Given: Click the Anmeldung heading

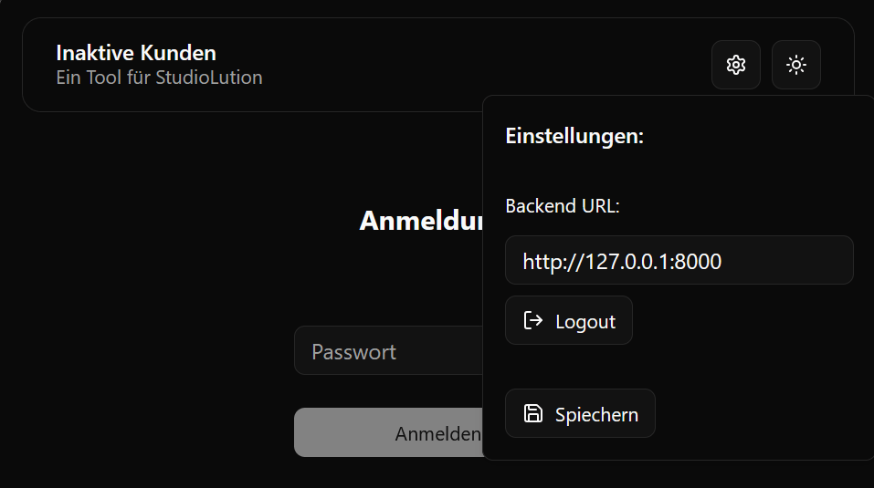Looking at the screenshot, I should 420,221.
